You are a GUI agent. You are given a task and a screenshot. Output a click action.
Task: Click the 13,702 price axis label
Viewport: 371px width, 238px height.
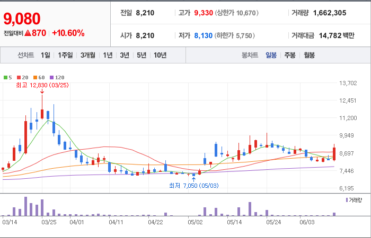click(348, 83)
